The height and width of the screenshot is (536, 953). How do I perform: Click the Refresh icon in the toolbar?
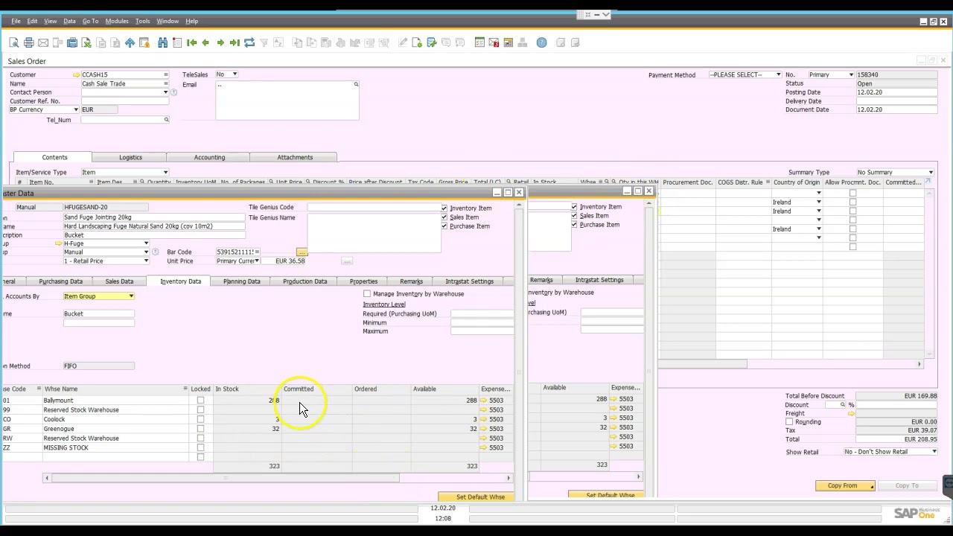[x=249, y=42]
